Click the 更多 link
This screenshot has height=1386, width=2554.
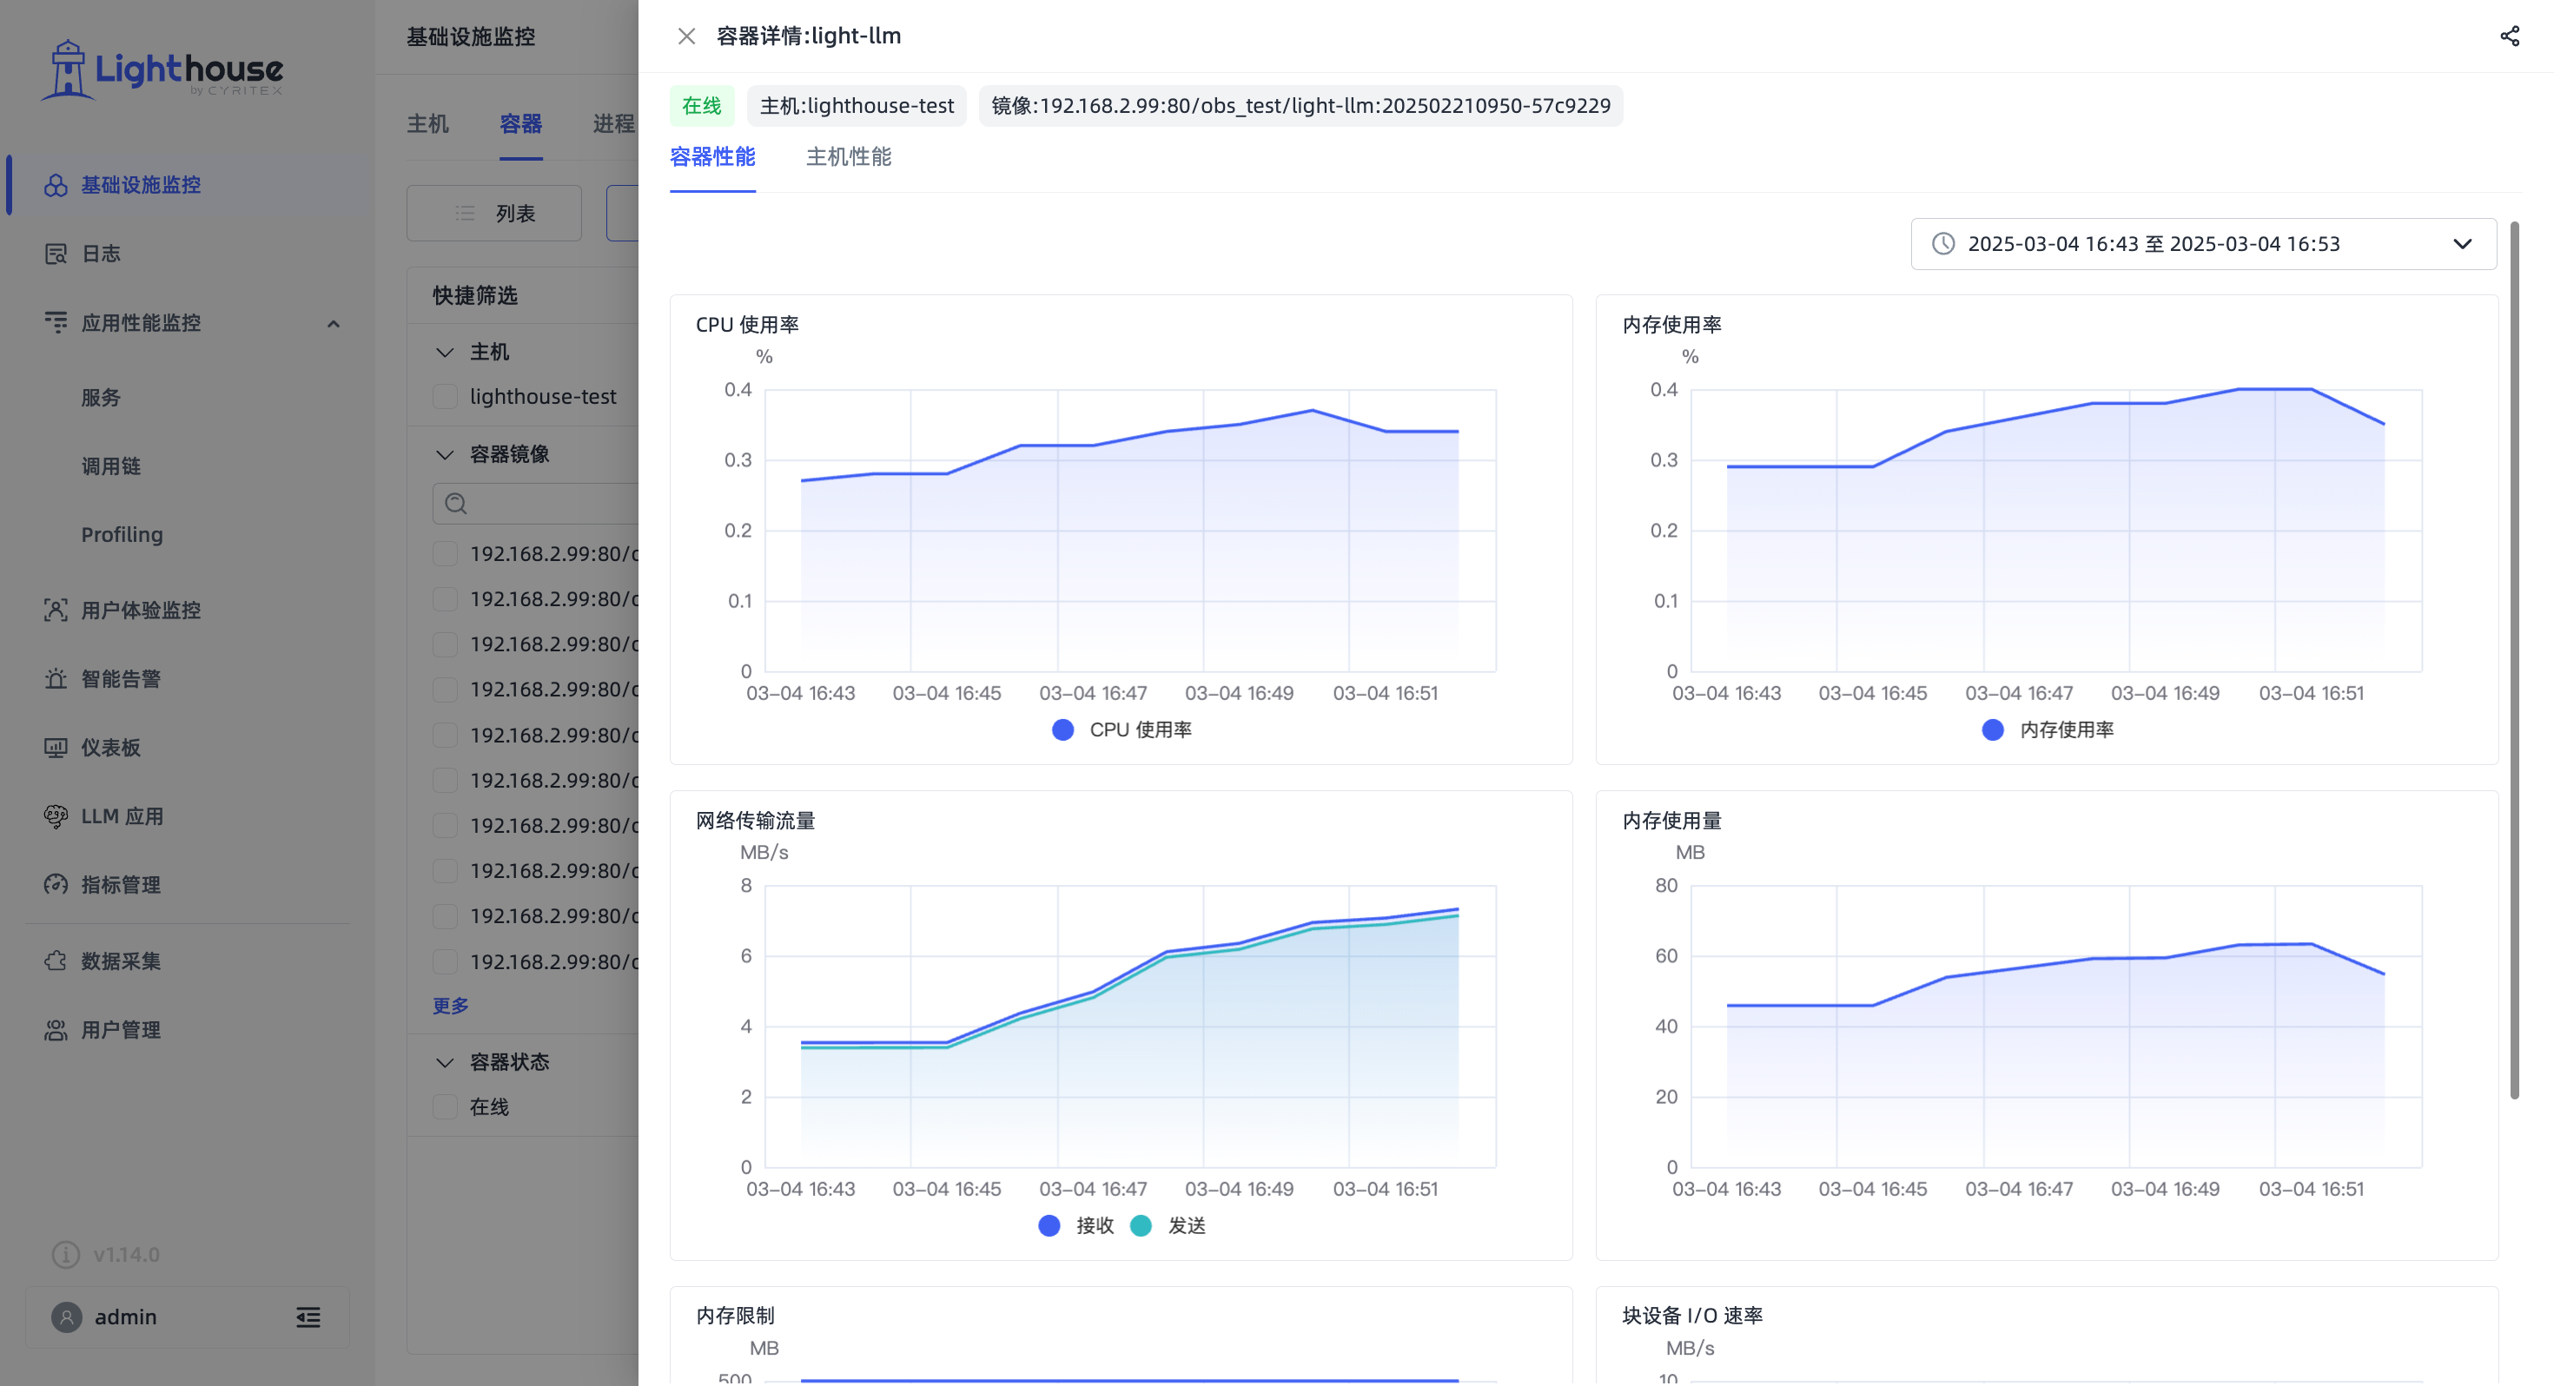tap(450, 1006)
